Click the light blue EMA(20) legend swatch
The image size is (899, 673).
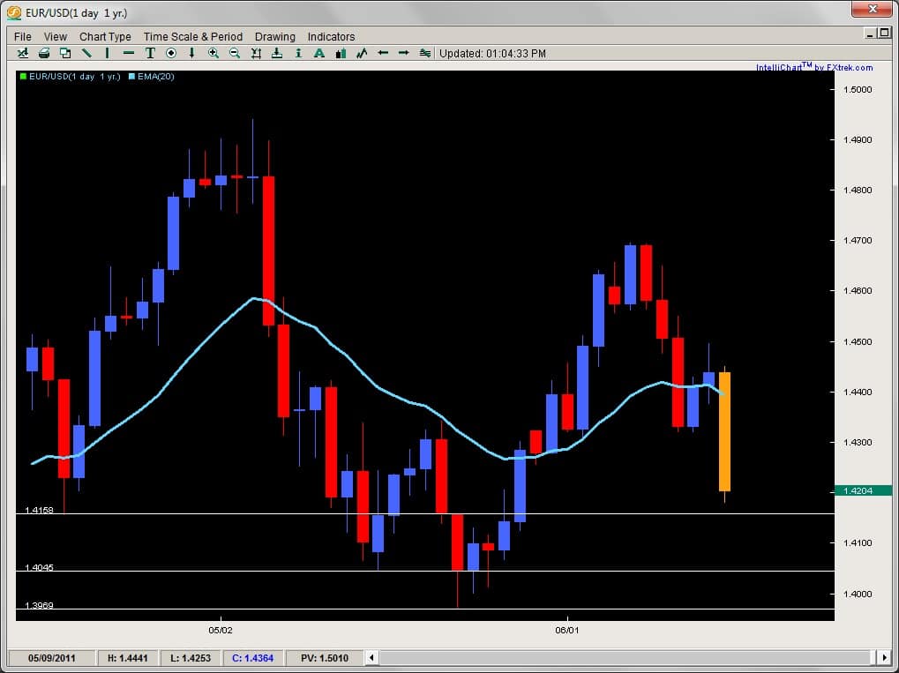click(x=131, y=76)
